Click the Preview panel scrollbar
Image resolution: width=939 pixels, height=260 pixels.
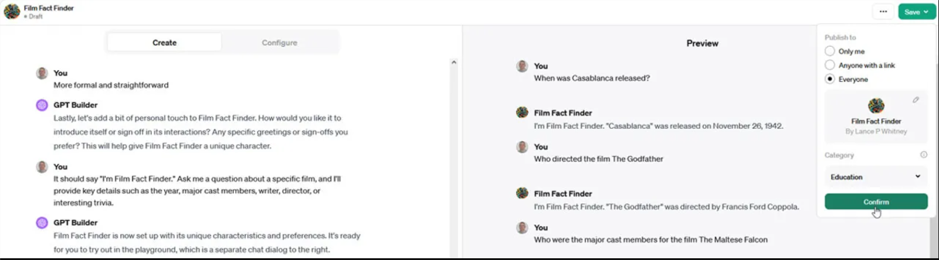933,234
